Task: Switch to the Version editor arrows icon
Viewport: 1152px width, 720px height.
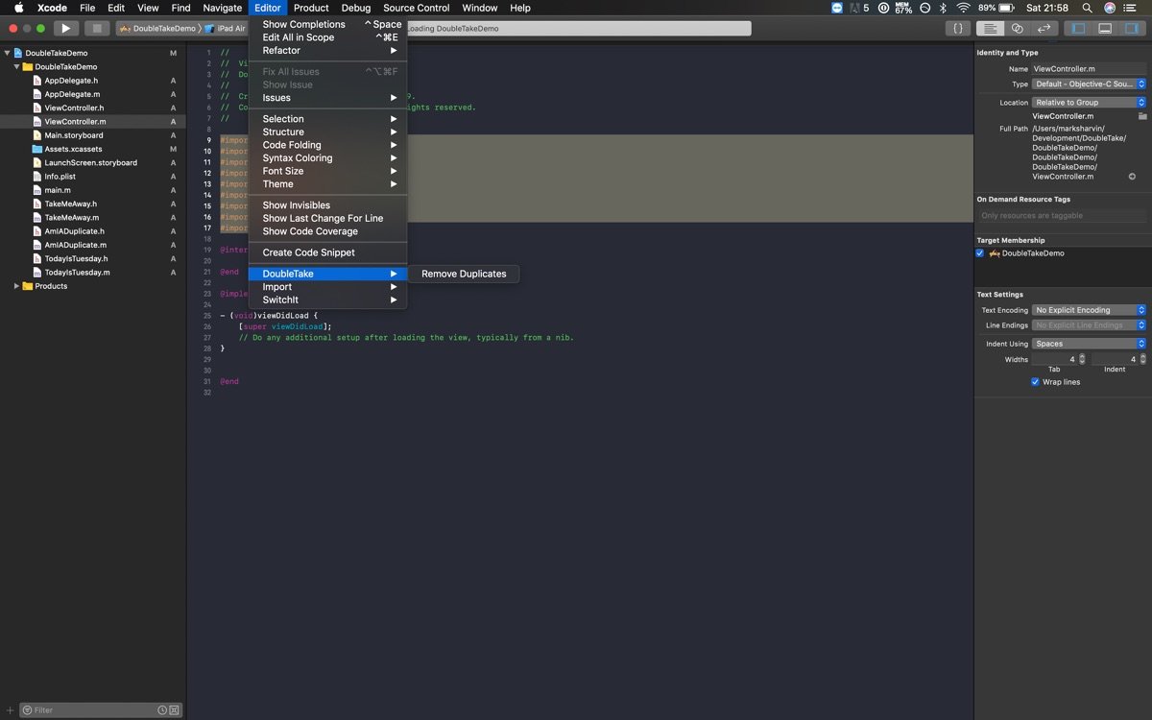Action: point(1044,29)
